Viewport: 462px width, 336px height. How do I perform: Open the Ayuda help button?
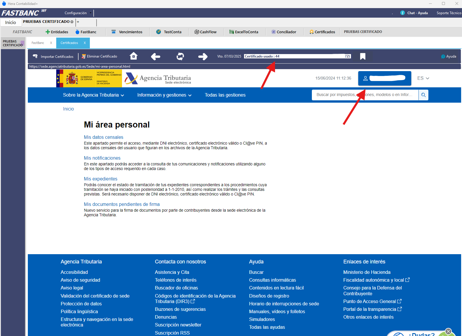coord(449,56)
